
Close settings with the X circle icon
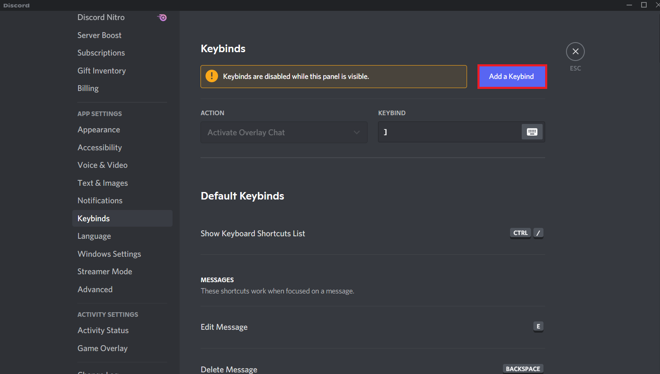click(x=575, y=52)
